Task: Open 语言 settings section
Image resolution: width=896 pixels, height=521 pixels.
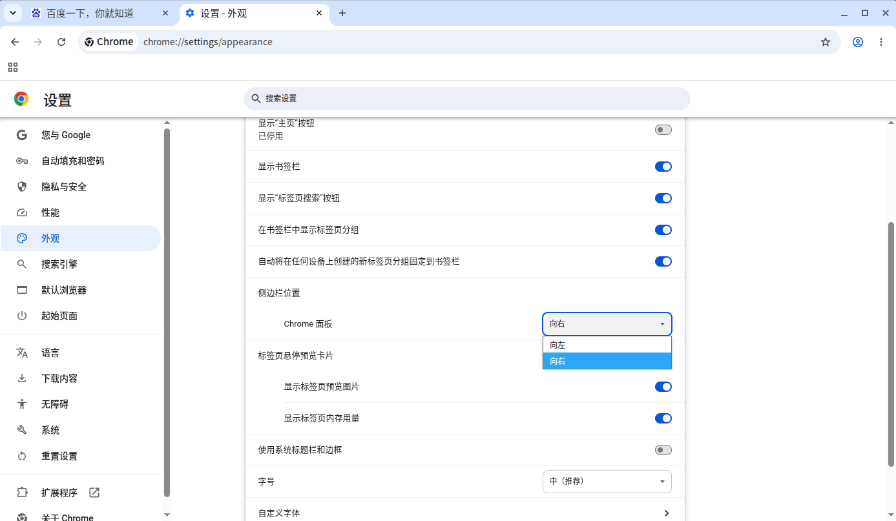Action: point(80,352)
